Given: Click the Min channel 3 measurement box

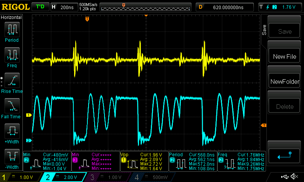Looking at the screenshot, I should pyautogui.click(x=96, y=161).
